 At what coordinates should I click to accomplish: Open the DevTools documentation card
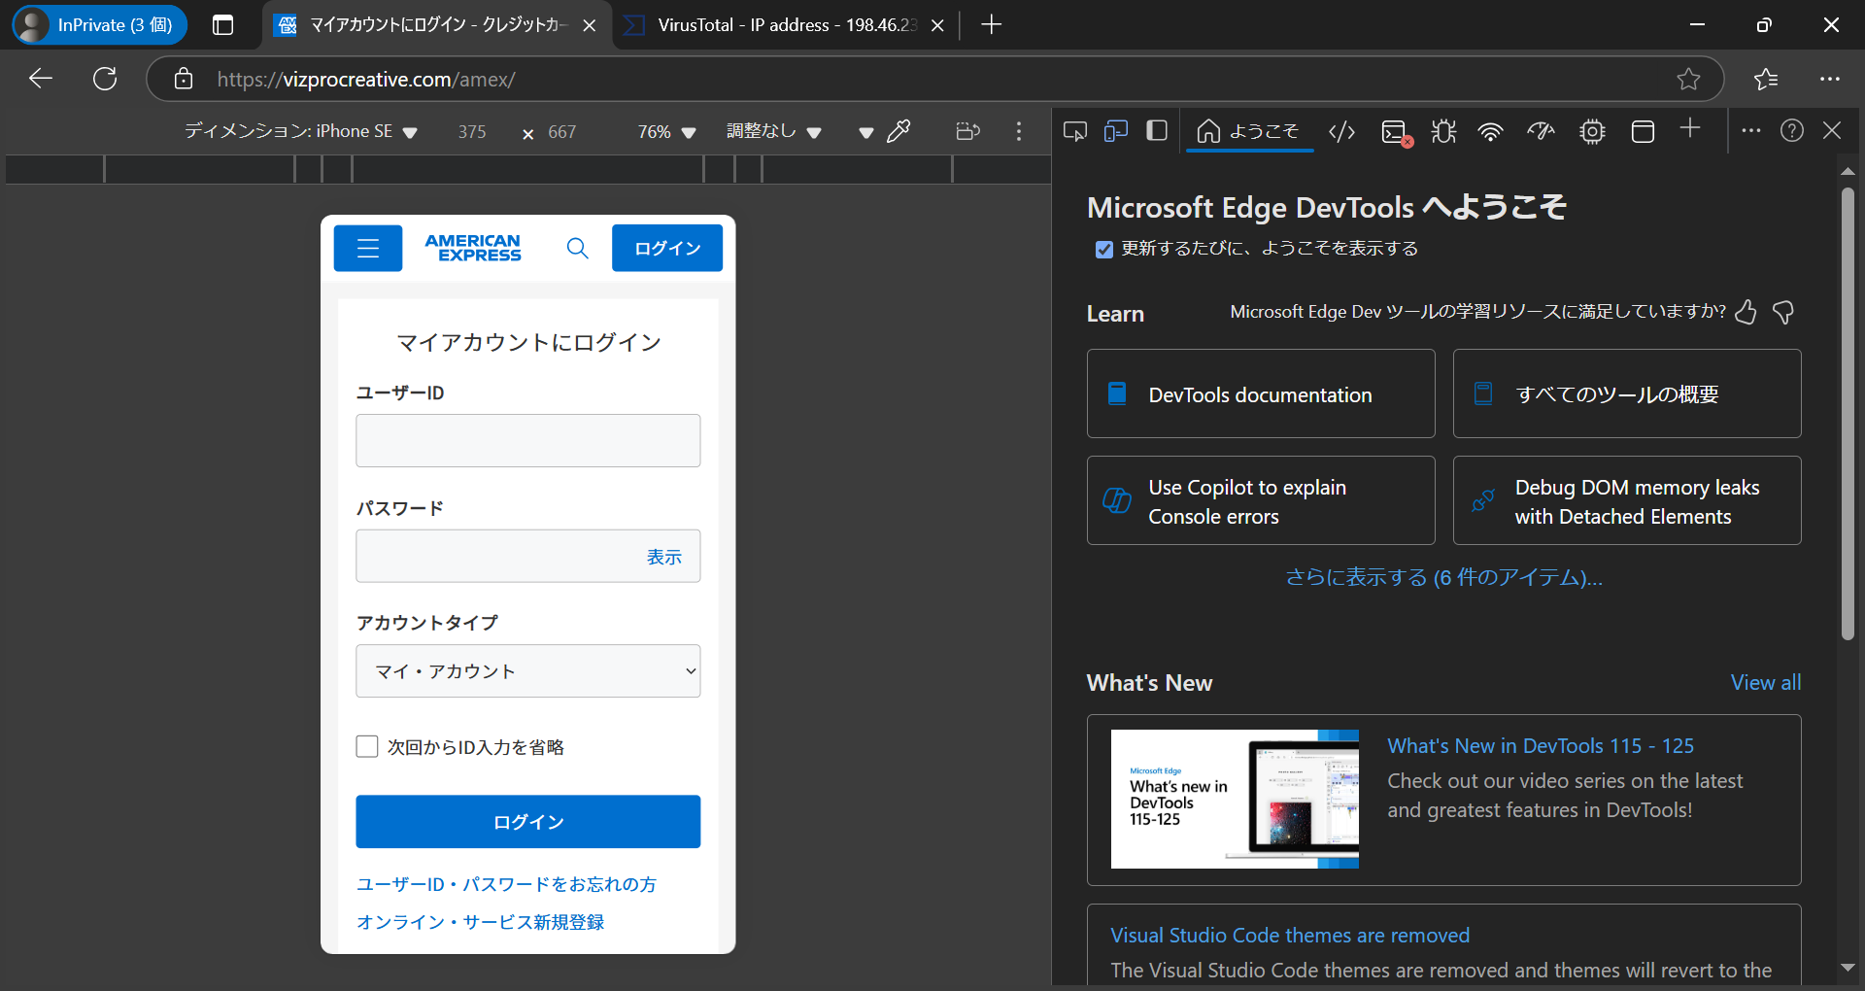point(1261,393)
